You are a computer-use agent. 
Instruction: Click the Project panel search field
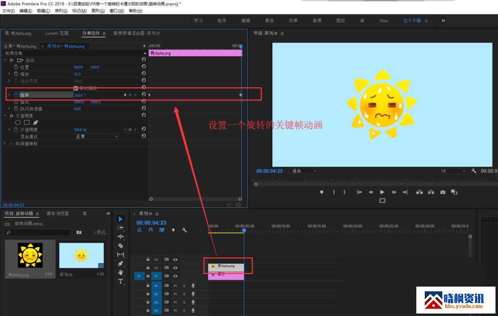coord(38,232)
